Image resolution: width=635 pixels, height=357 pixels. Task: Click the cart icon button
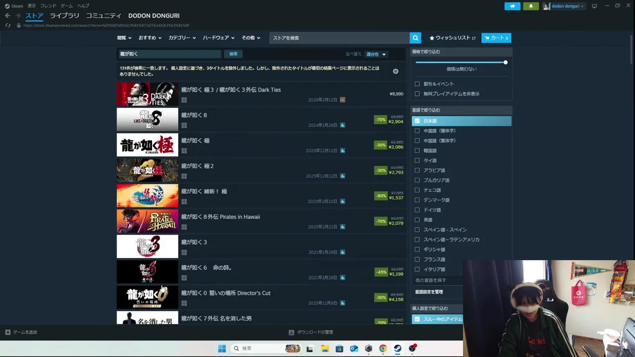click(496, 38)
